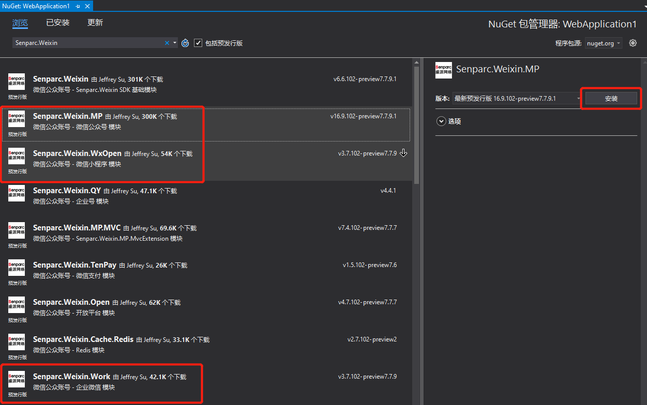
Task: Toggle the 包括预发行版 checkbox
Action: pyautogui.click(x=198, y=43)
